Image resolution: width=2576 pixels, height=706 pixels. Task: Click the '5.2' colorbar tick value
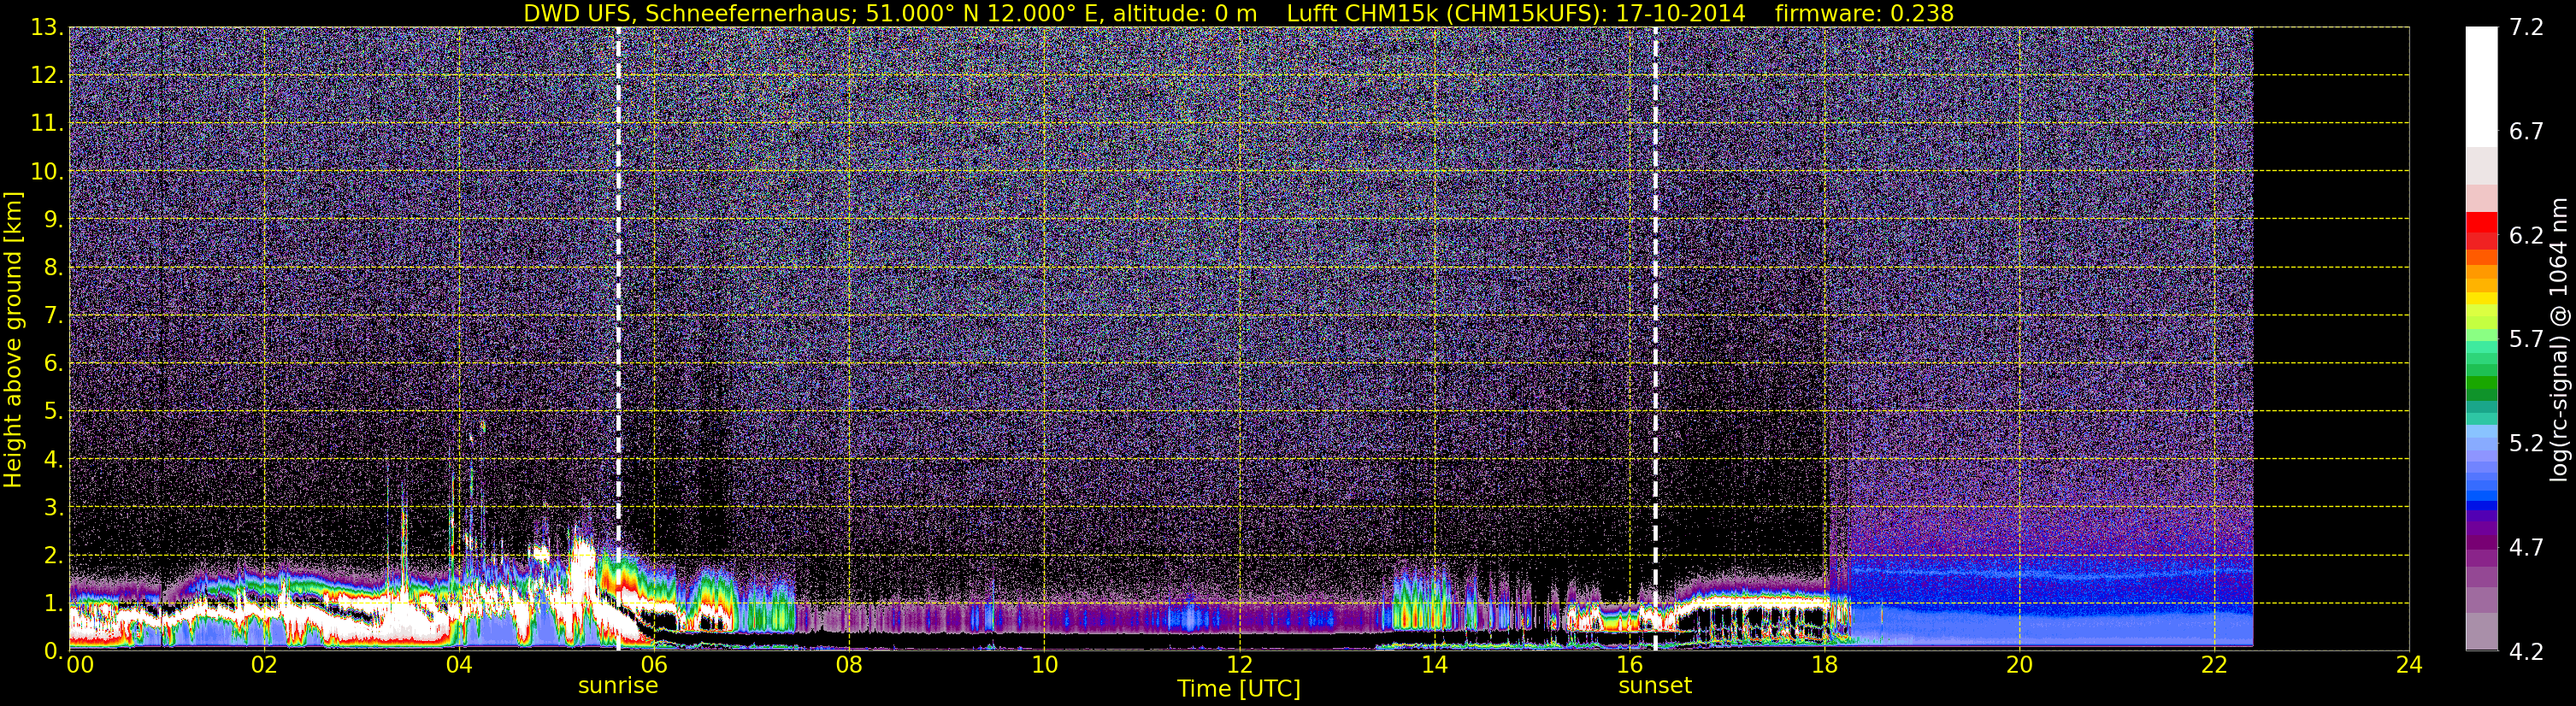[2526, 444]
